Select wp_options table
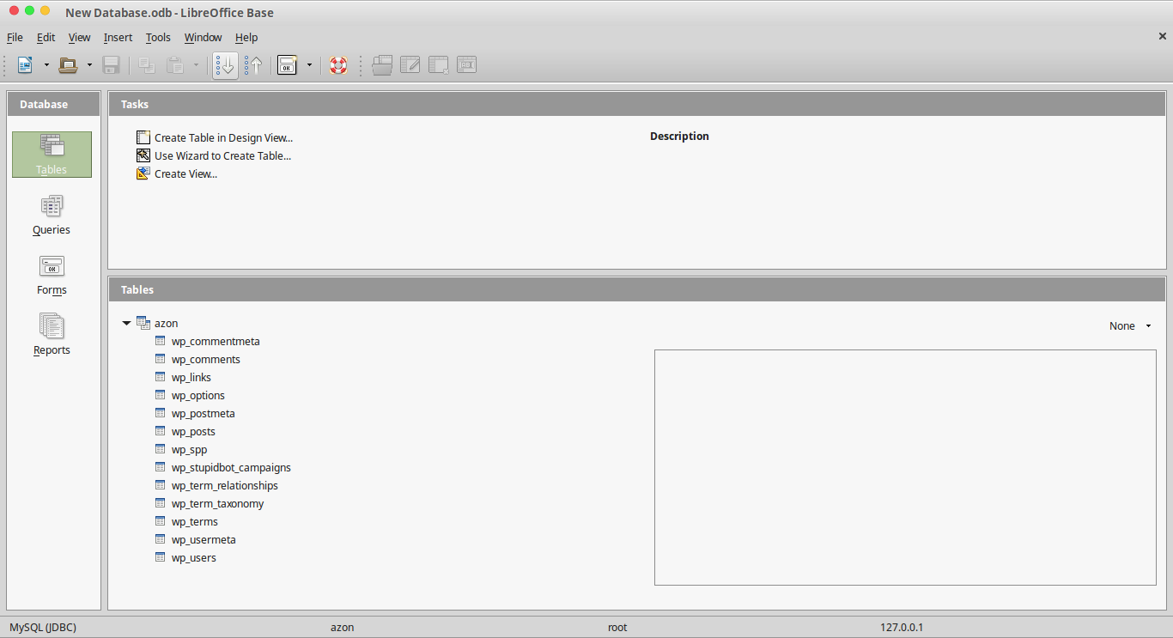This screenshot has width=1173, height=638. point(198,396)
